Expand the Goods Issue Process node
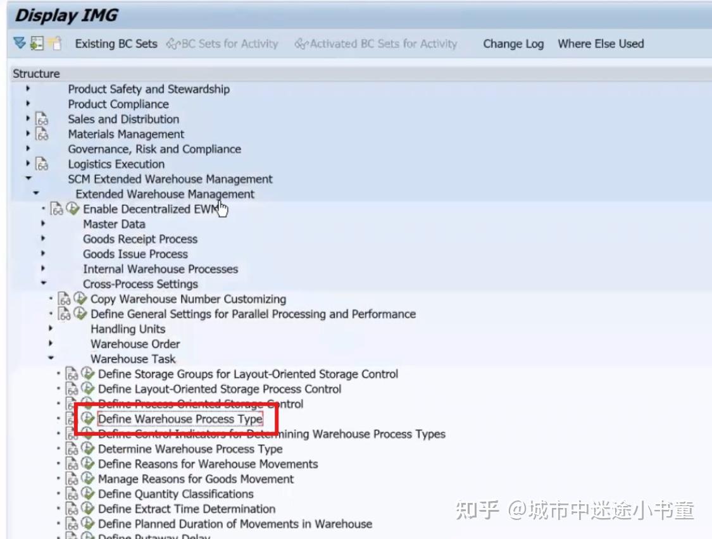The height and width of the screenshot is (539, 712). (43, 254)
